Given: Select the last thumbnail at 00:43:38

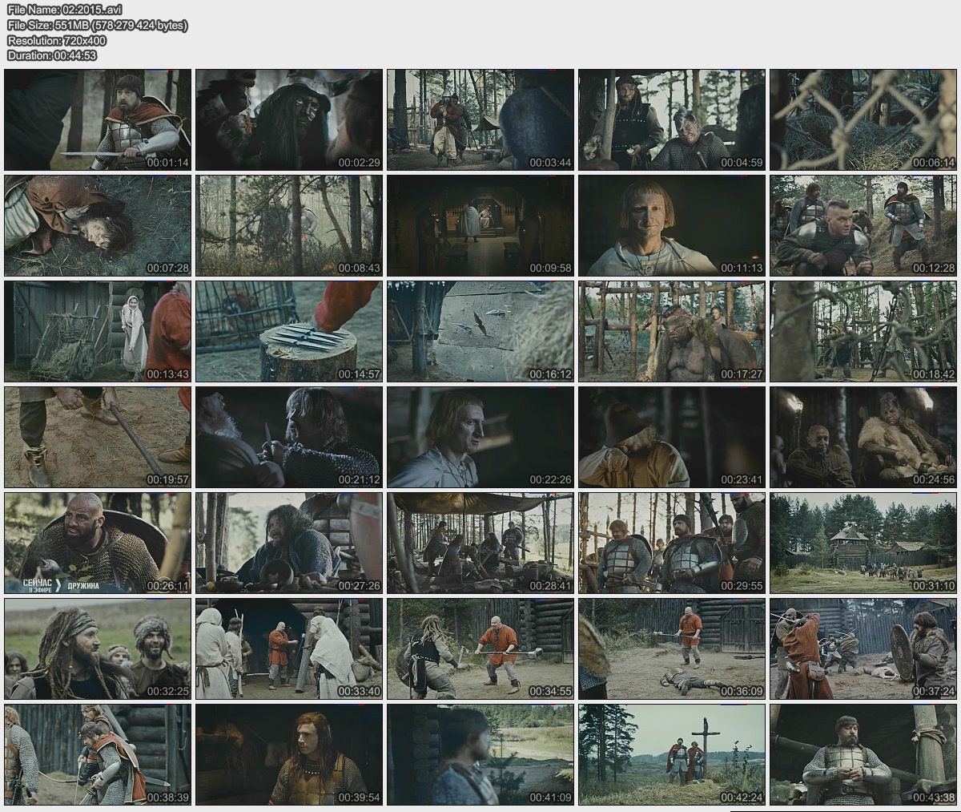Looking at the screenshot, I should pos(863,754).
